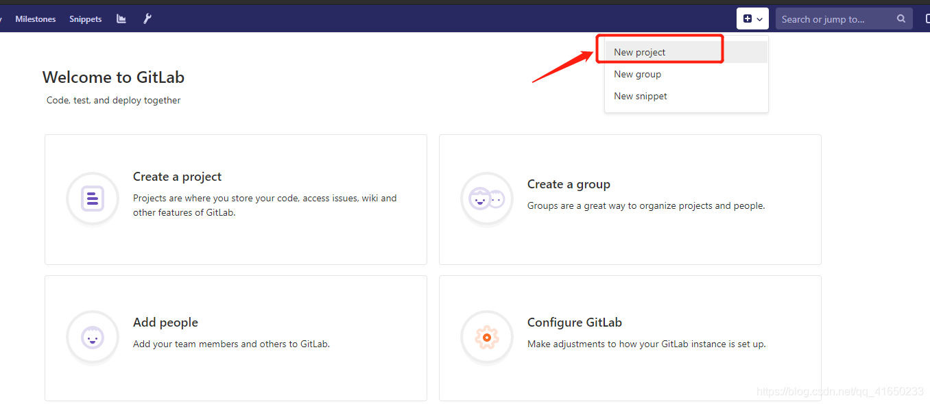Click the Make adjustments description text

tap(647, 344)
